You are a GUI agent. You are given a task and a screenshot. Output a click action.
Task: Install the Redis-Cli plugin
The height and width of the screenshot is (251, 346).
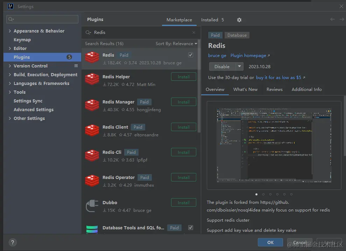click(184, 152)
